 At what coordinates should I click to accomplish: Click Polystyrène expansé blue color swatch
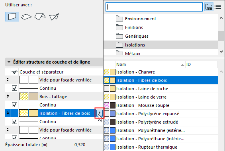point(113,114)
